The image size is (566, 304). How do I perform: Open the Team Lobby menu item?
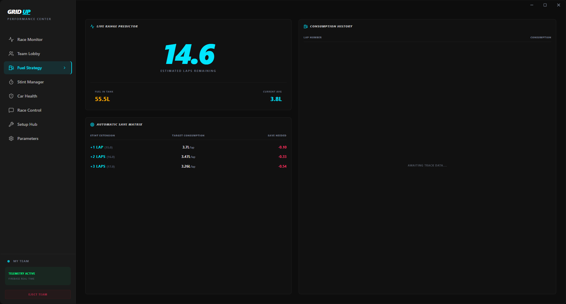click(x=29, y=54)
